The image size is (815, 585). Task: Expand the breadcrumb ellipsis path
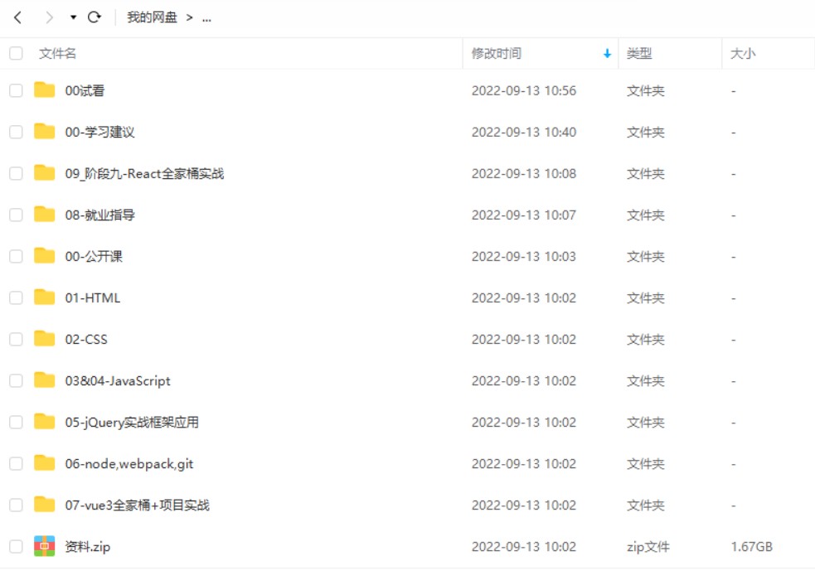pyautogui.click(x=207, y=19)
